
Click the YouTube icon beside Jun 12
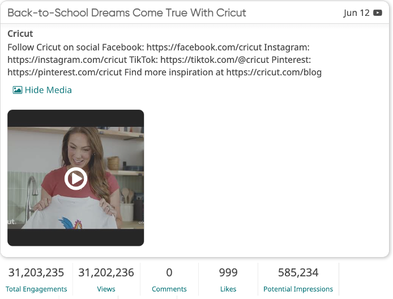pos(378,13)
